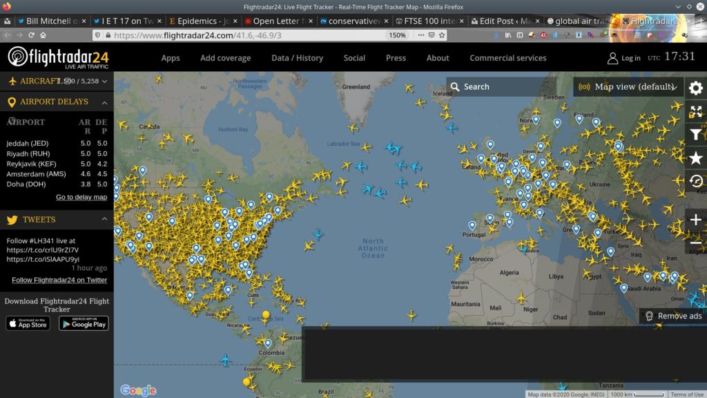The image size is (707, 398).
Task: Open the Data / History menu
Action: tap(297, 58)
